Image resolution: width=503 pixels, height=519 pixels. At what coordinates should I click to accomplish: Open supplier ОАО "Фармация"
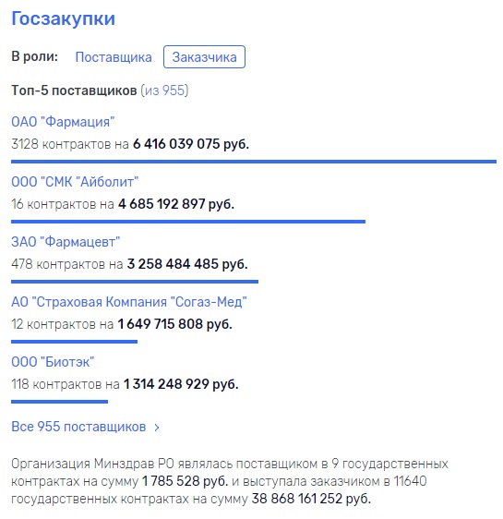click(63, 122)
